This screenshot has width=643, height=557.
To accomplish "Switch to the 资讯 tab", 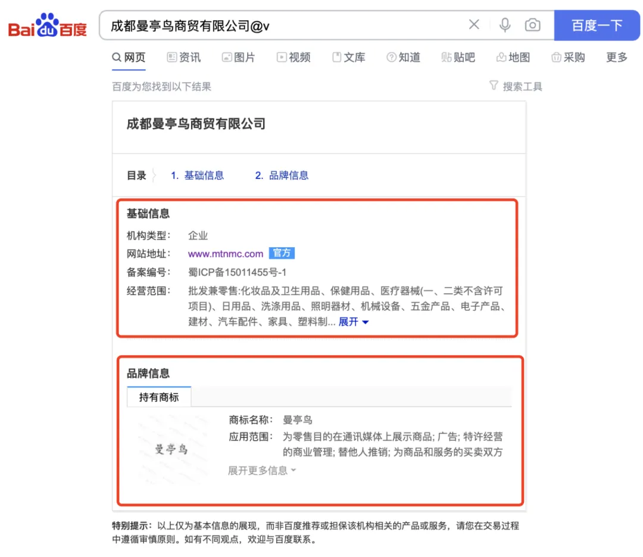I will point(184,57).
